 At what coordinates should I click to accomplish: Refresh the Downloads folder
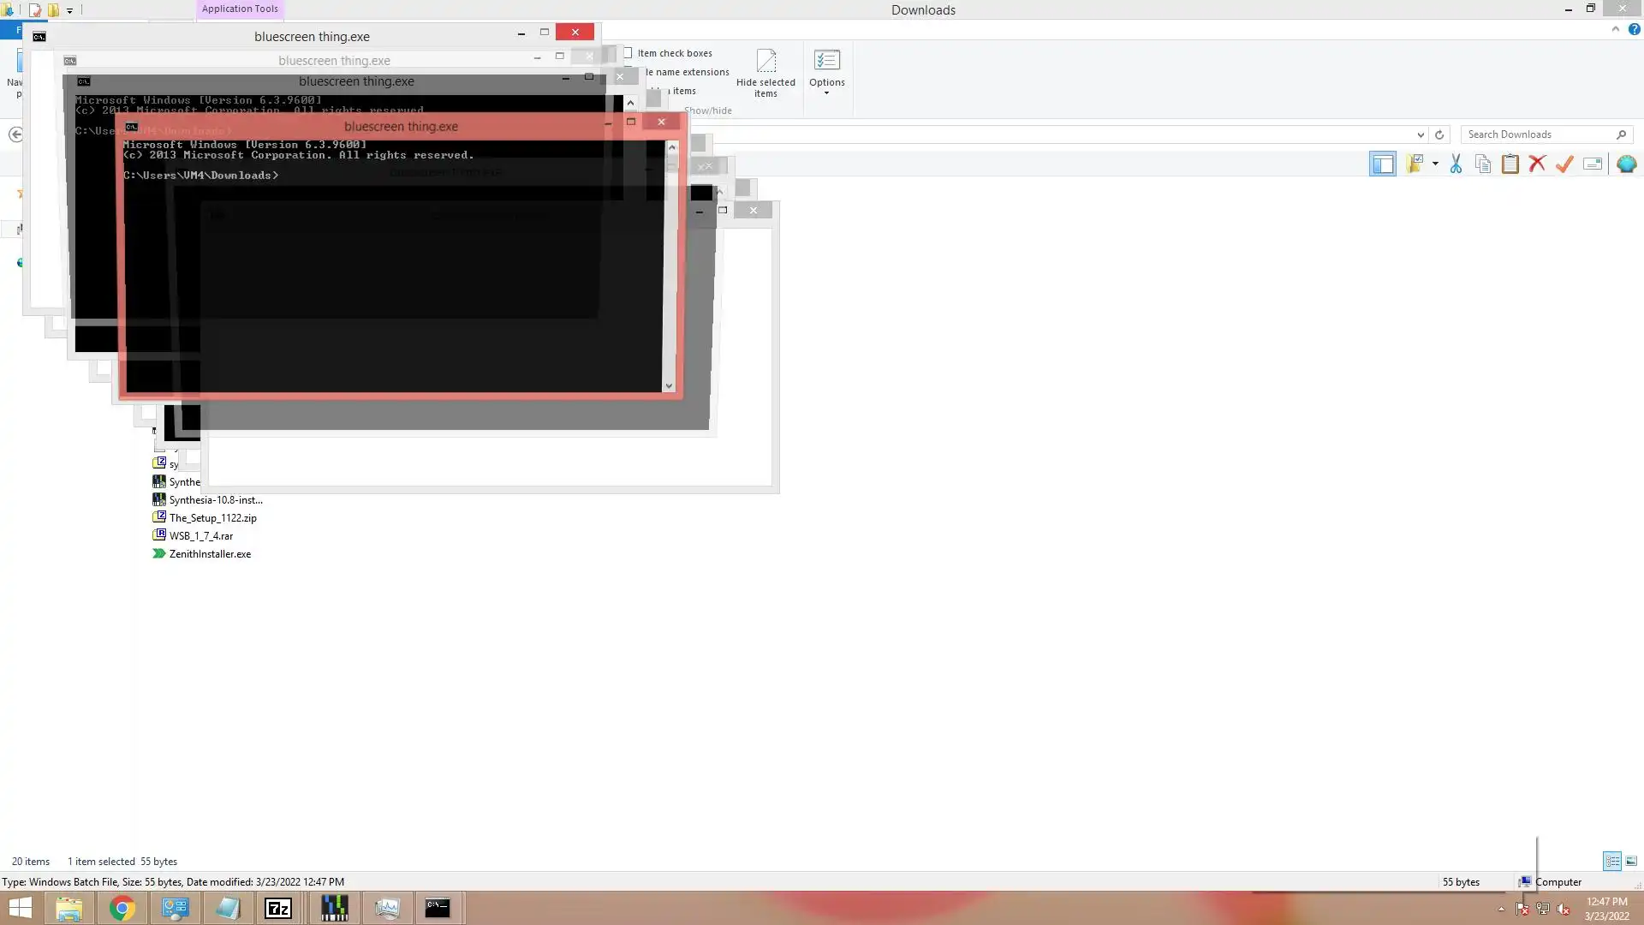pos(1439,134)
